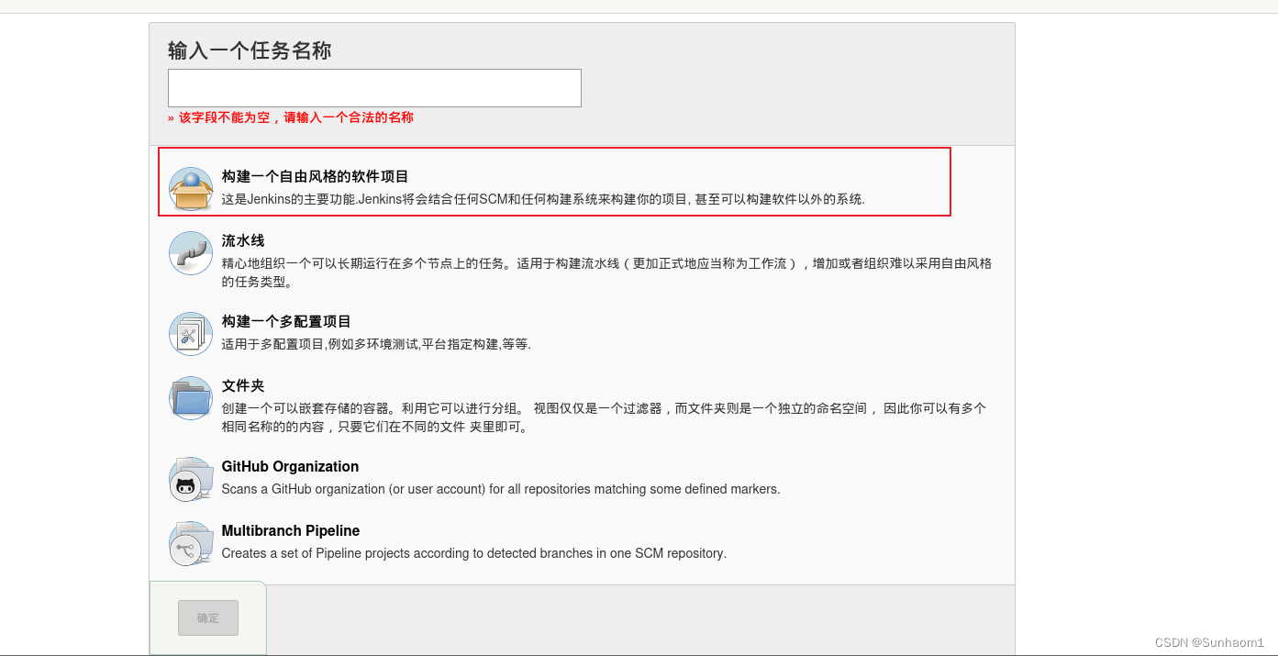Image resolution: width=1278 pixels, height=656 pixels.
Task: Click description 适用于多配置项目
Action: tap(376, 344)
